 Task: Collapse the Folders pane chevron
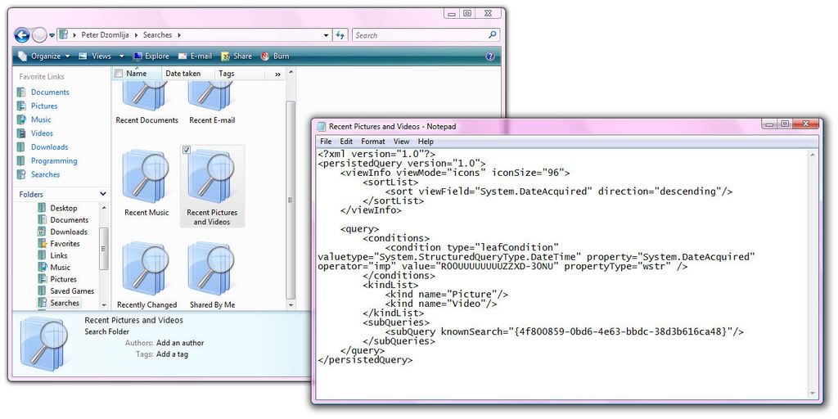[x=103, y=194]
